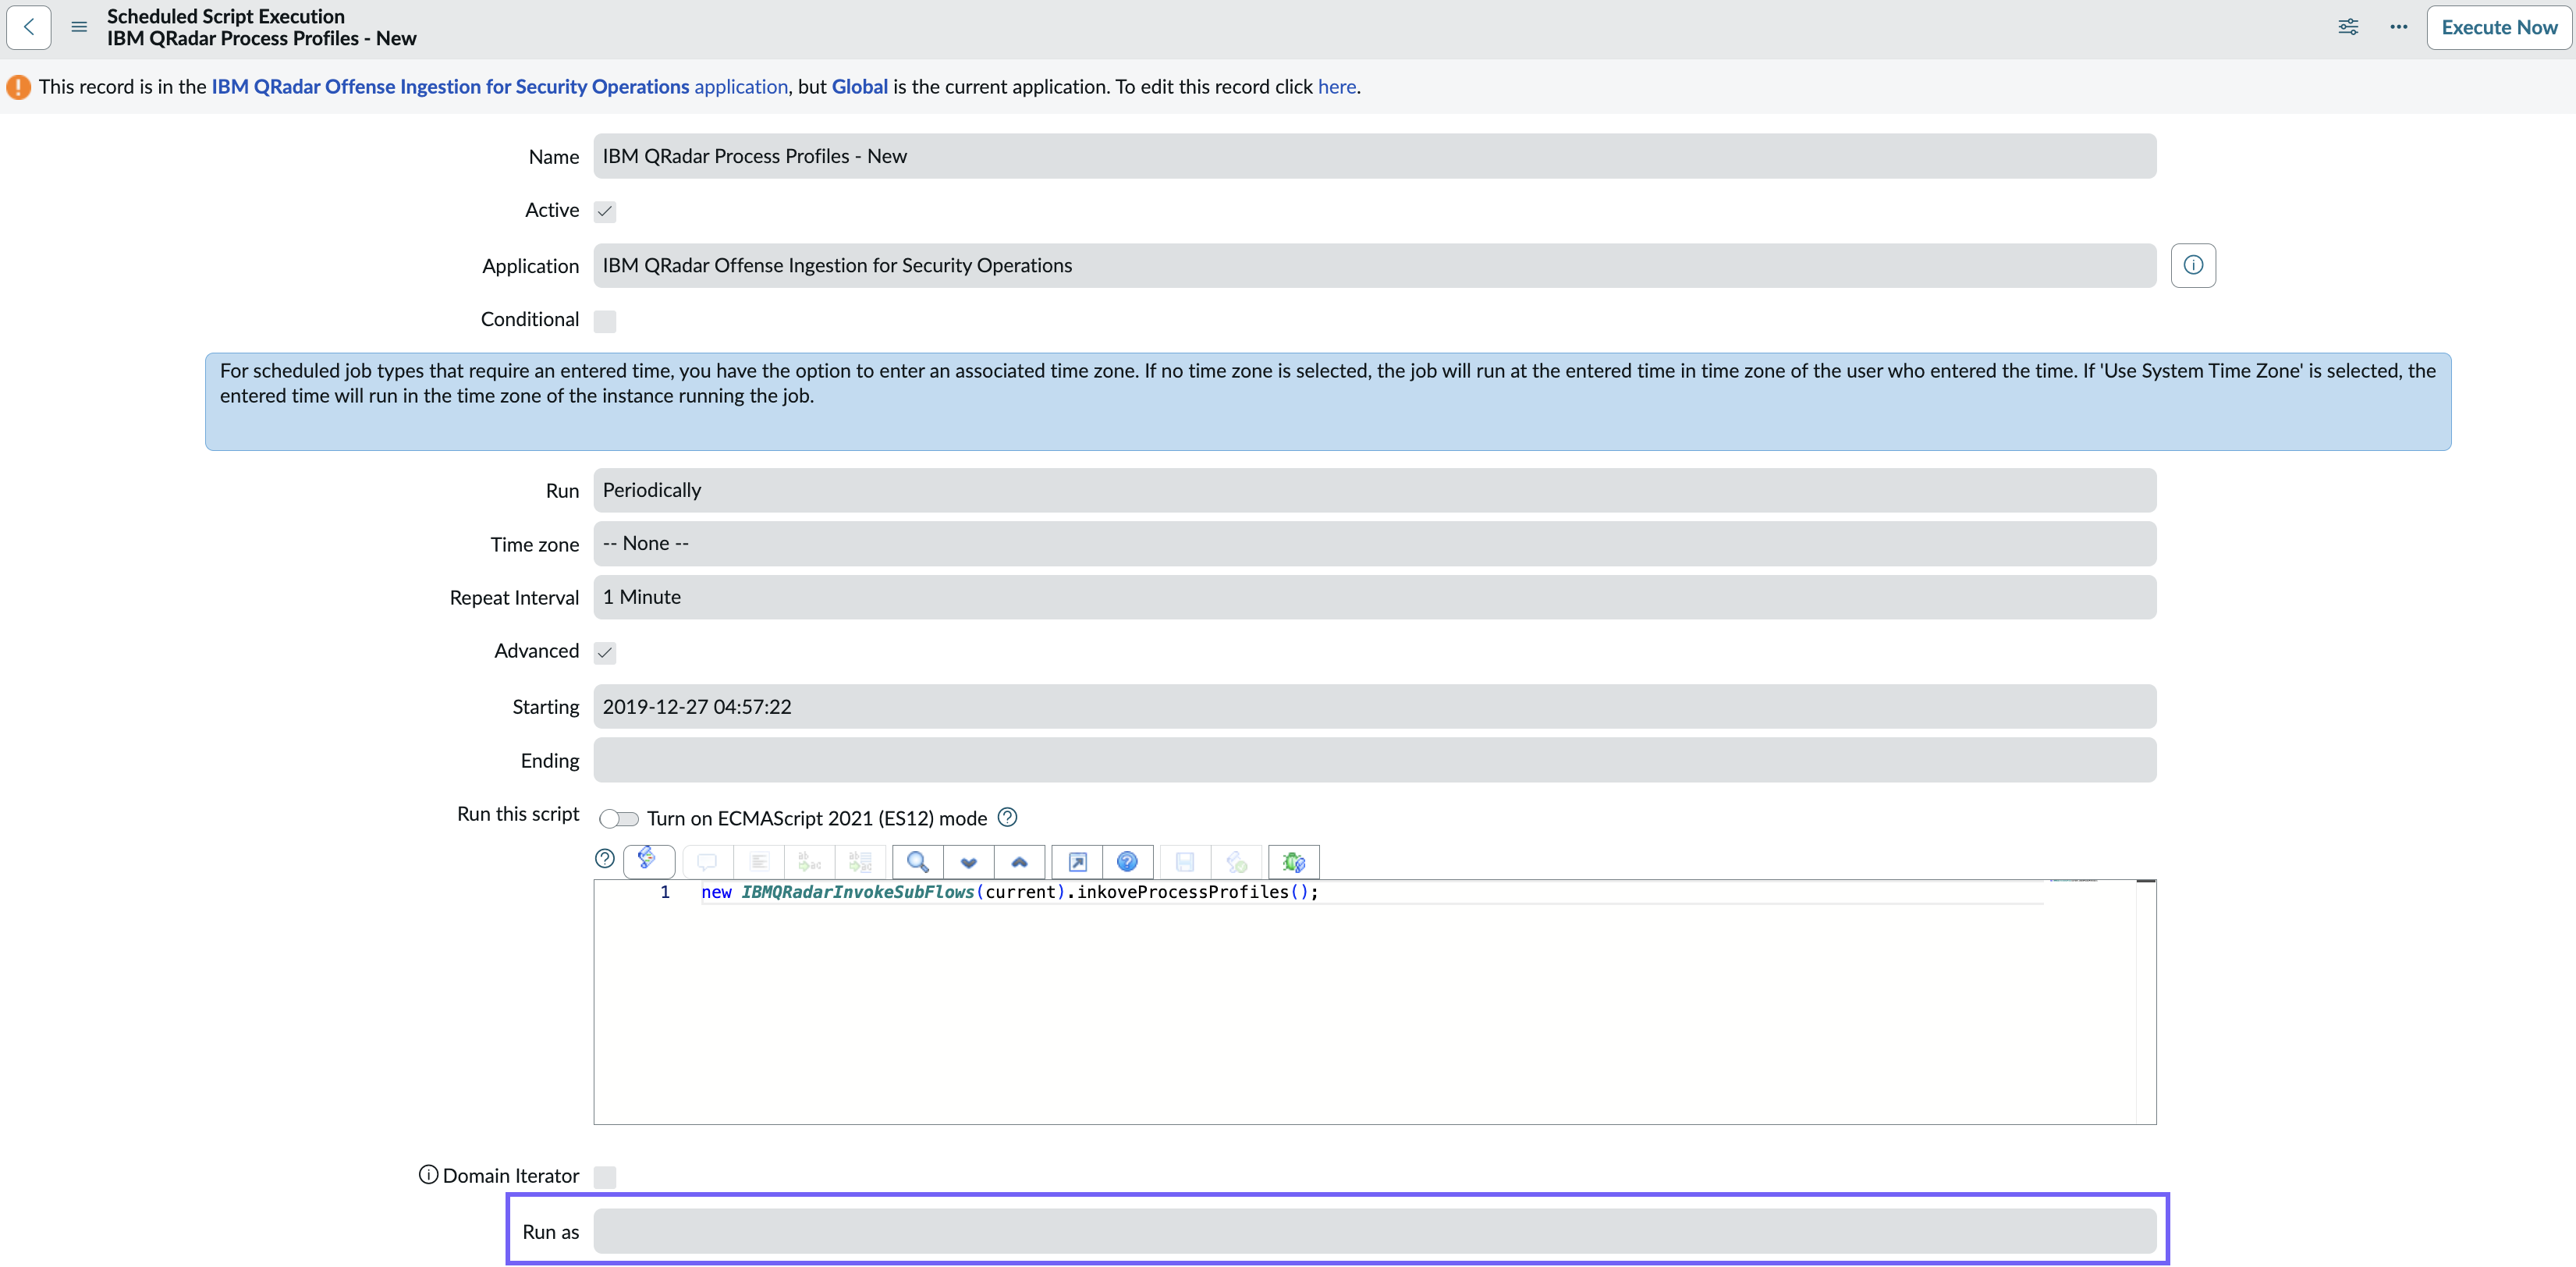Click Repeat Interval field showing 1 Minute

pos(1374,597)
